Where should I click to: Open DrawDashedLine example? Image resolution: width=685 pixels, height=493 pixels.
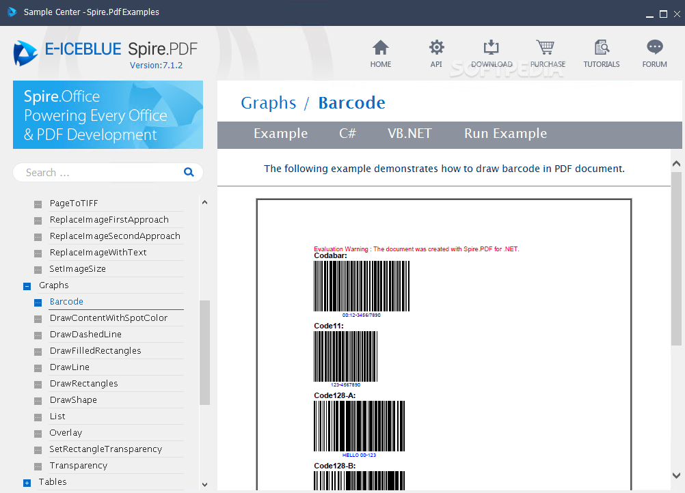pos(85,334)
